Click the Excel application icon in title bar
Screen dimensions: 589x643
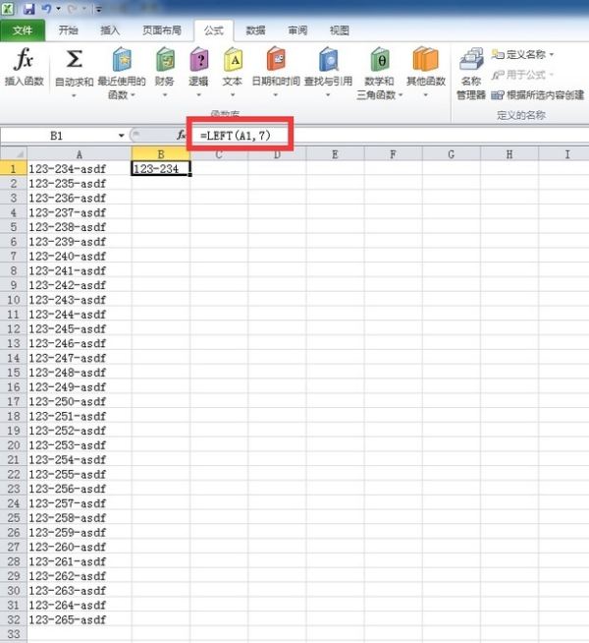[8, 8]
